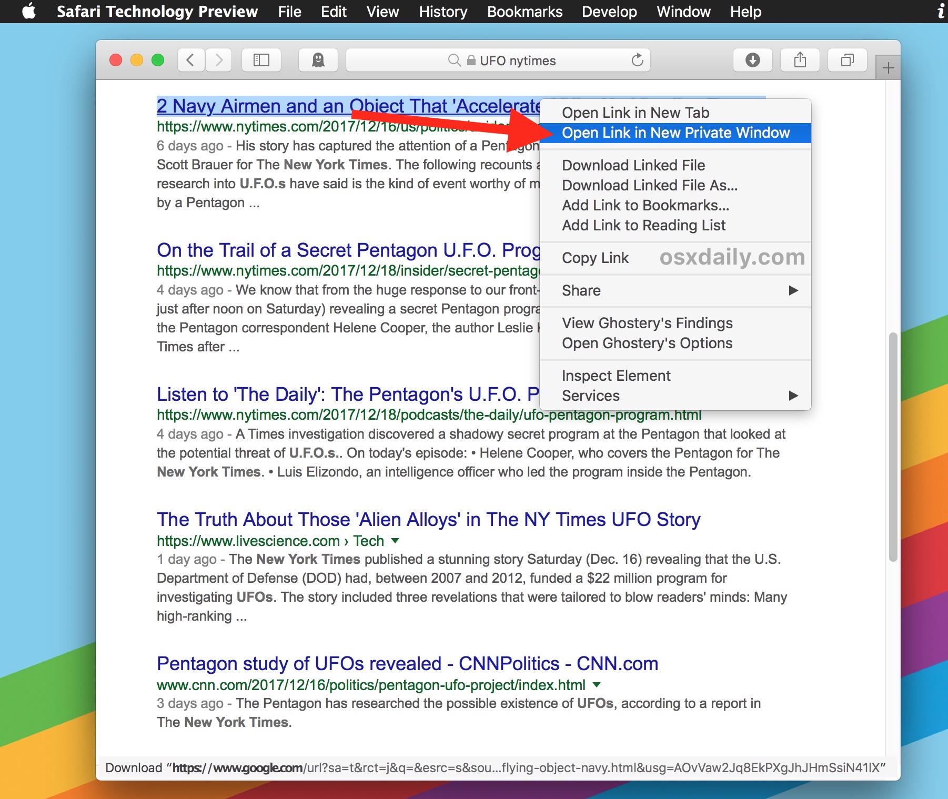Reload the page with the refresh icon
948x799 pixels.
coord(637,60)
